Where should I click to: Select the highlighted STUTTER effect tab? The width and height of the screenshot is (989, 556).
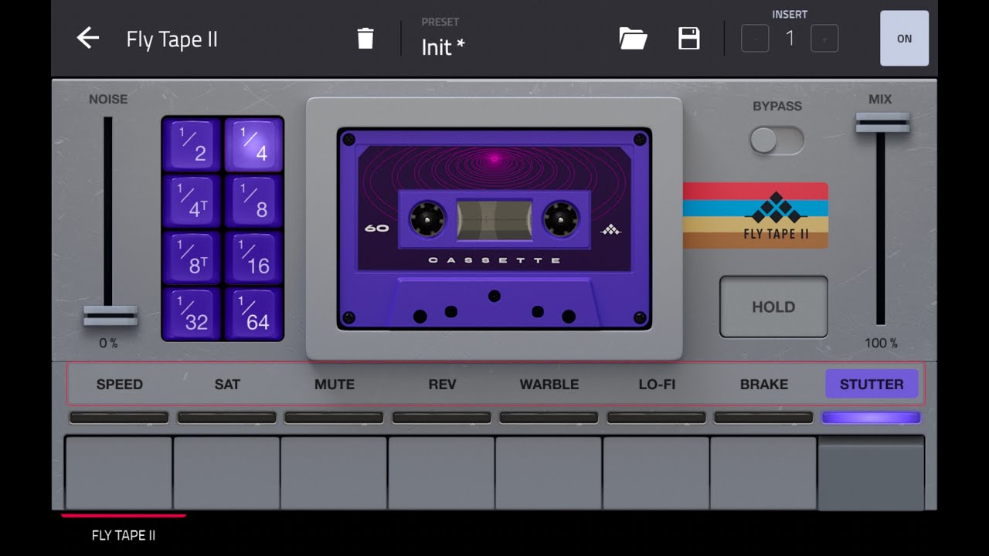point(872,384)
